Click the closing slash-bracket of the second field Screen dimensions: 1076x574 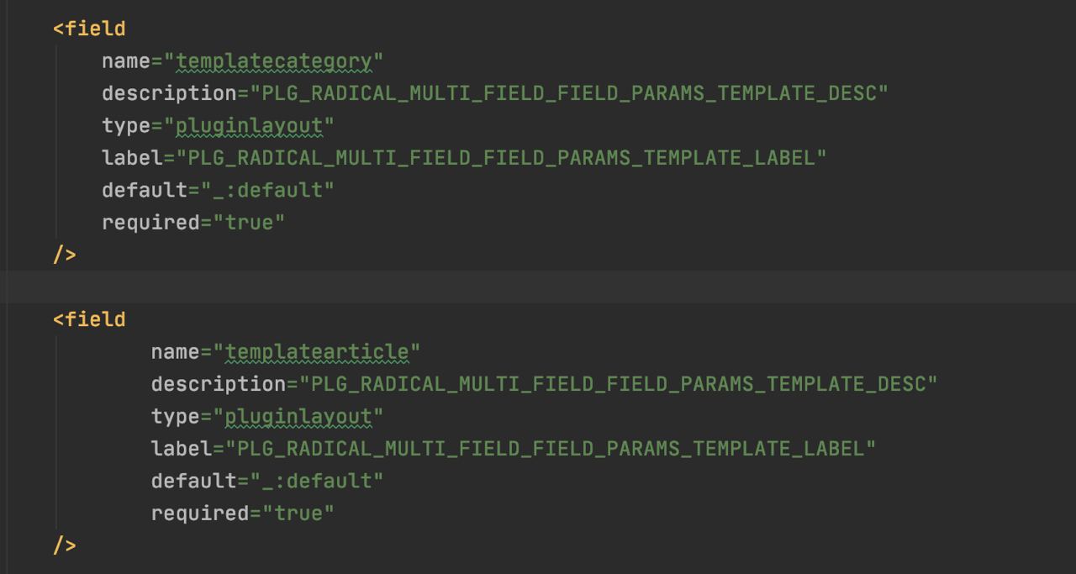coord(65,545)
